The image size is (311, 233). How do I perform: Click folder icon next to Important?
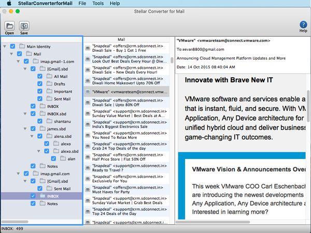coord(49,91)
